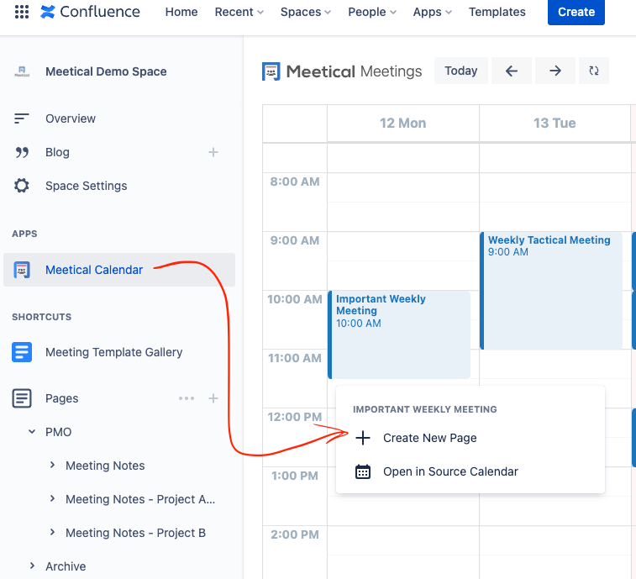Click the plus icon beside Create New Page
Viewport: 636px width, 579px height.
pyautogui.click(x=363, y=438)
